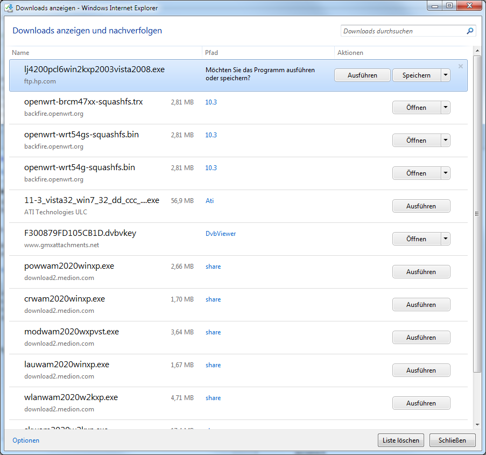Viewport: 486px width, 455px height.
Task: Select the 11-3_vista32_win7_32_dd_ccc file name
Action: pyautogui.click(x=91, y=200)
